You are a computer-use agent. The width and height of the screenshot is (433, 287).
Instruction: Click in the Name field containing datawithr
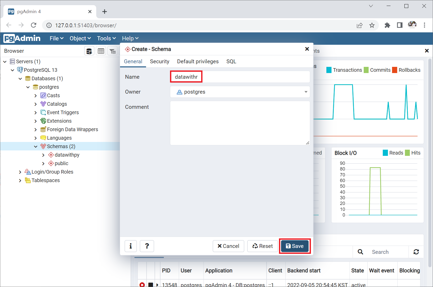tap(240, 77)
